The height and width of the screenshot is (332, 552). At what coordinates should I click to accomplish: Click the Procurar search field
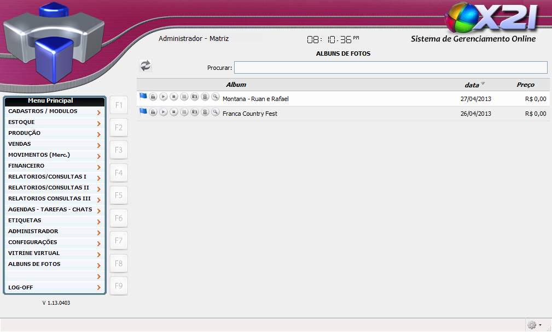pos(391,67)
